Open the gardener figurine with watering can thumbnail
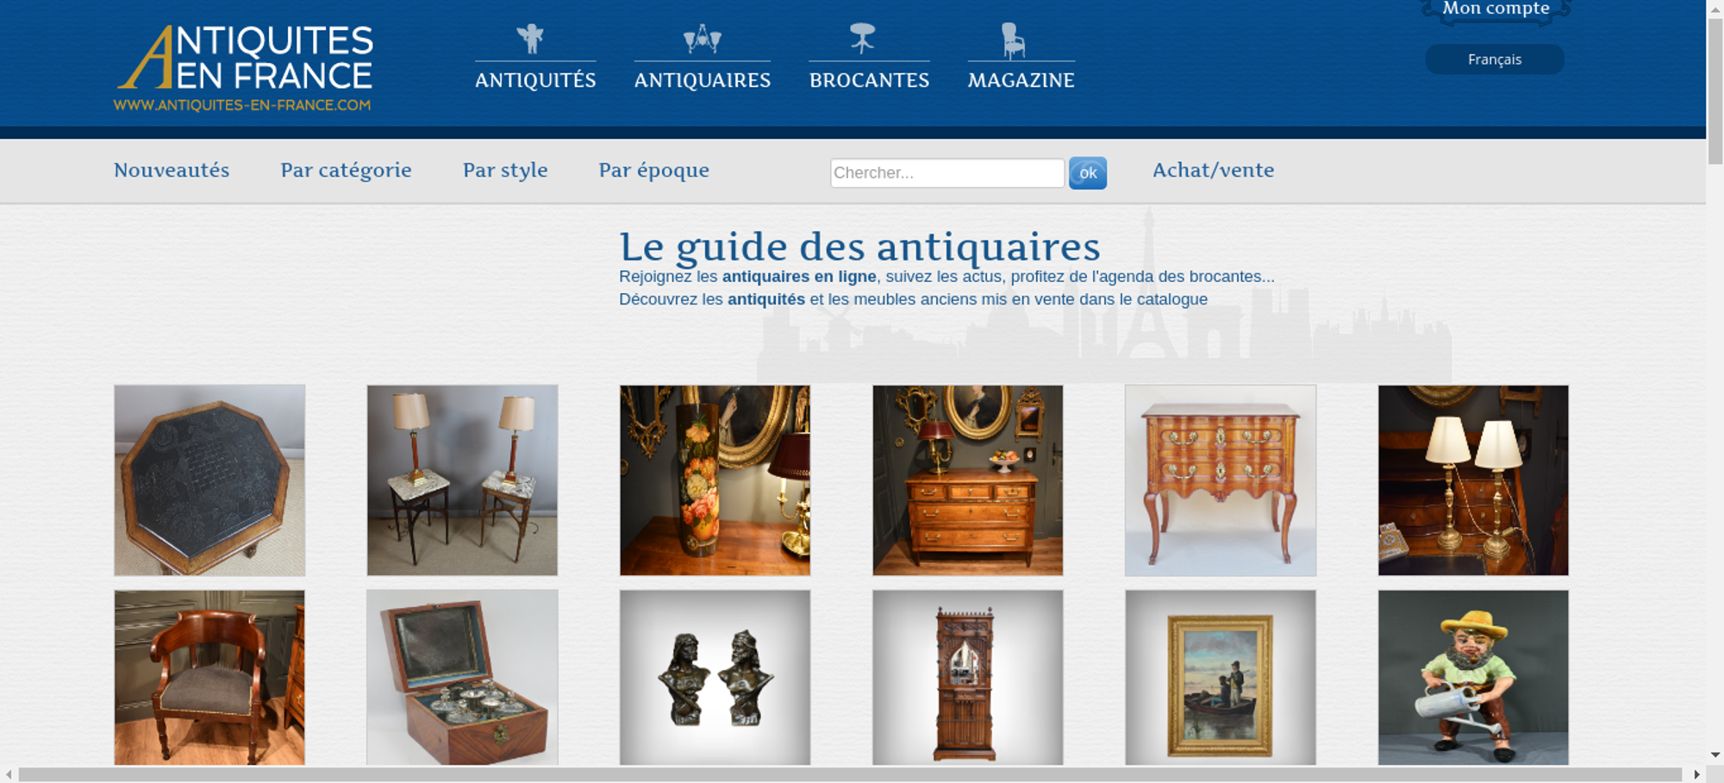Image resolution: width=1724 pixels, height=783 pixels. 1473,677
